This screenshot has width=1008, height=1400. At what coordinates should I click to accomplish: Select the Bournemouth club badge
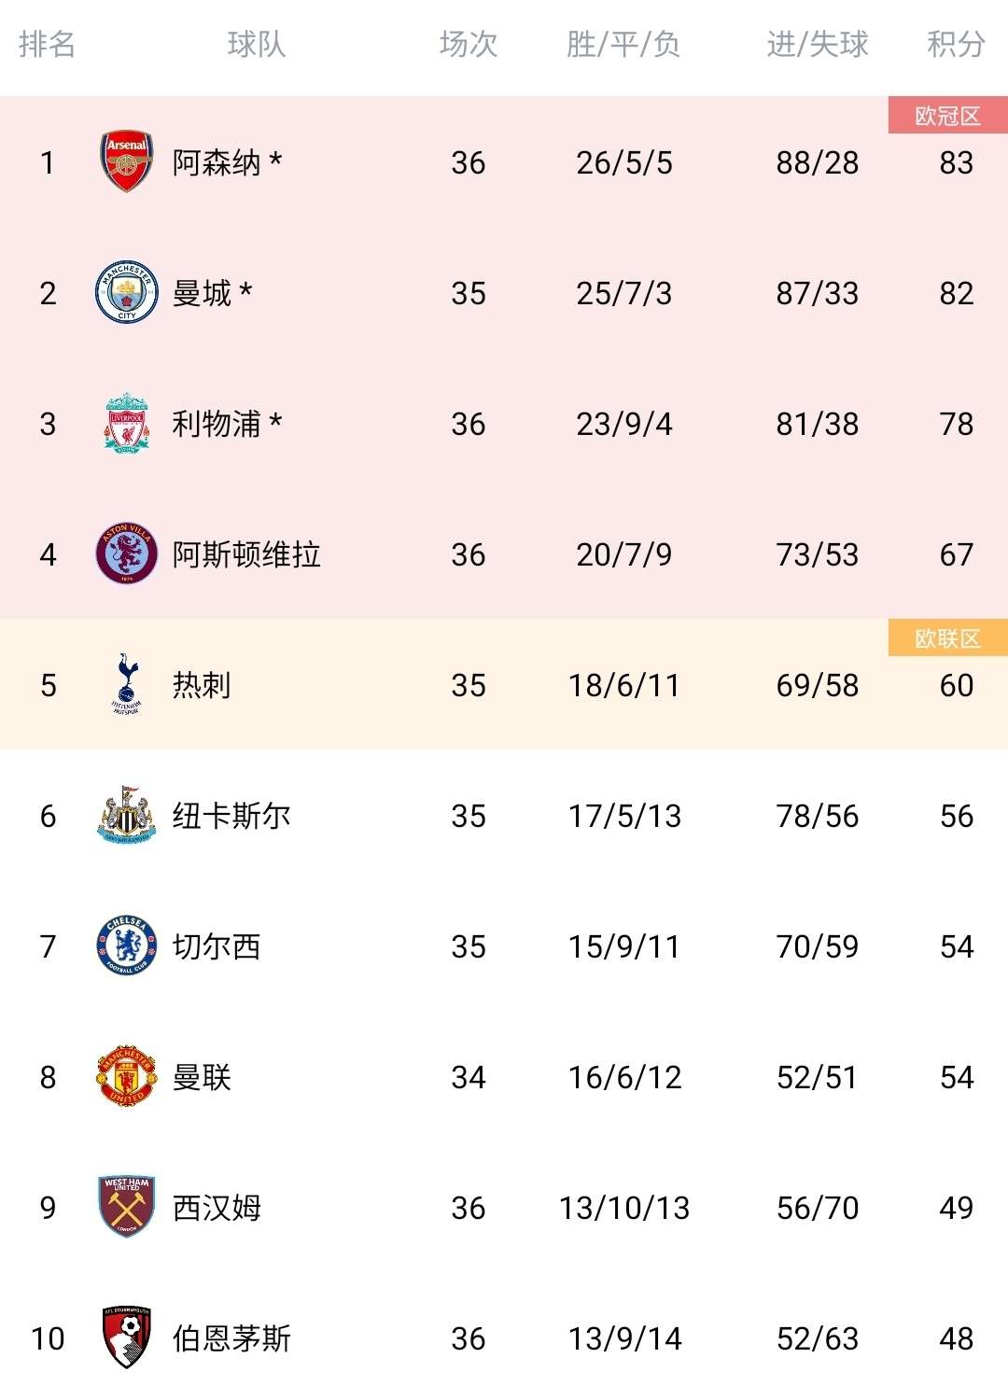[x=126, y=1338]
